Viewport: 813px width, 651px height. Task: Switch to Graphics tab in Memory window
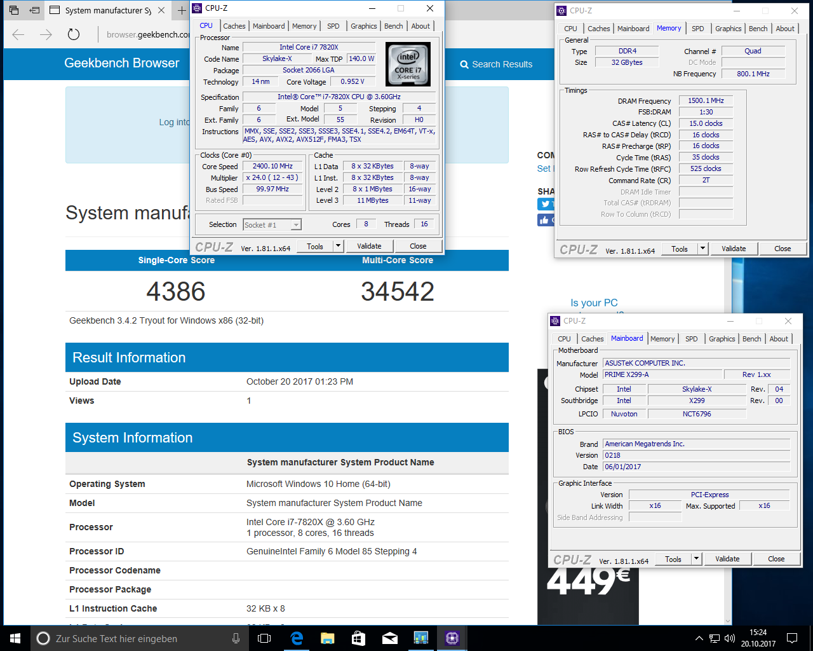pyautogui.click(x=728, y=29)
